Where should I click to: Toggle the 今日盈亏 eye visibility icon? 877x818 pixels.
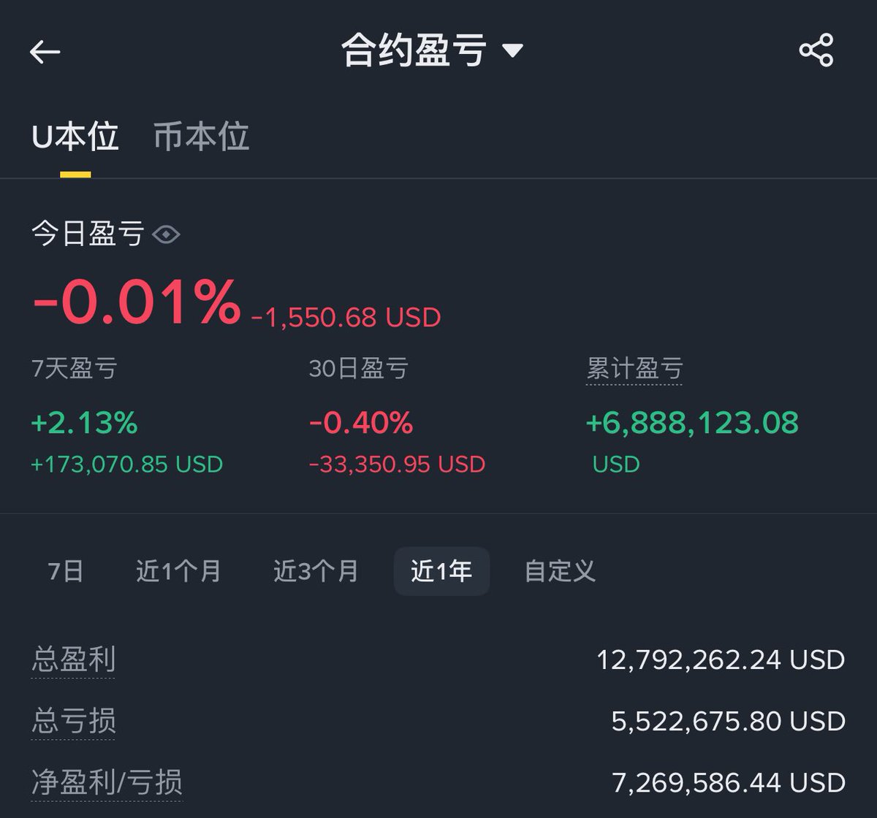[x=166, y=234]
